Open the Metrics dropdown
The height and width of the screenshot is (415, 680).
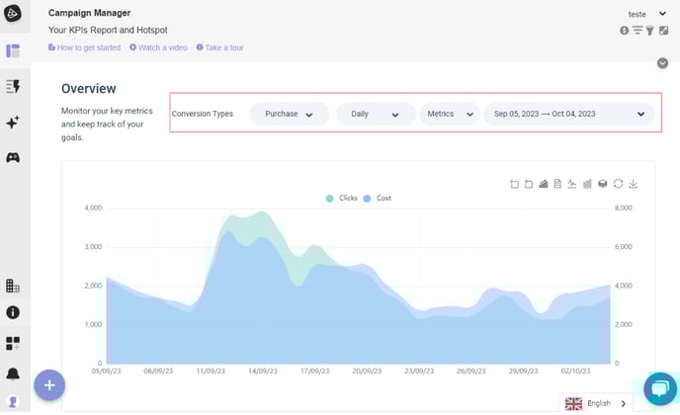click(450, 114)
